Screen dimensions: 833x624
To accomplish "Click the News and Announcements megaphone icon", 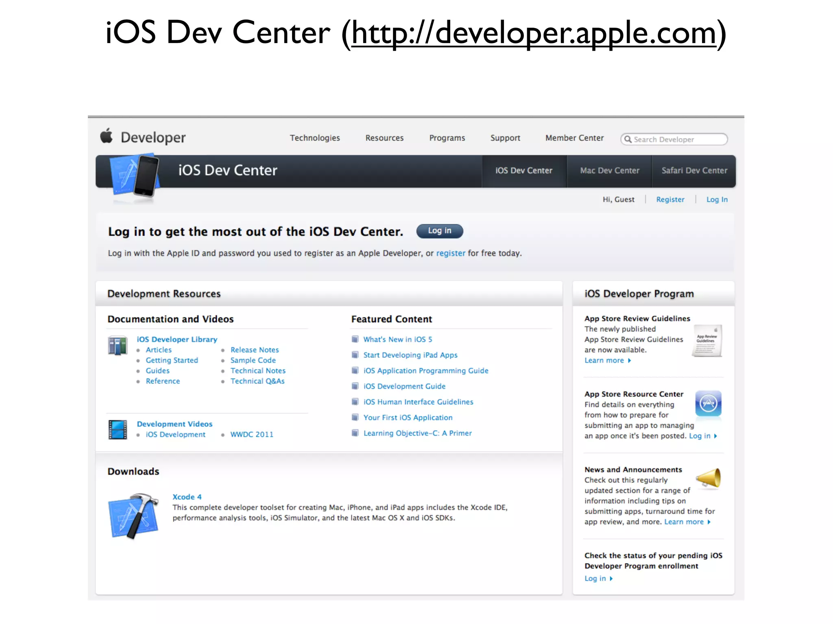I will (x=709, y=478).
